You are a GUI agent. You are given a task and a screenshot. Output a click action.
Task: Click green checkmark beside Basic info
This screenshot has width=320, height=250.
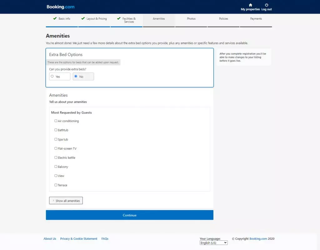[x=55, y=18]
